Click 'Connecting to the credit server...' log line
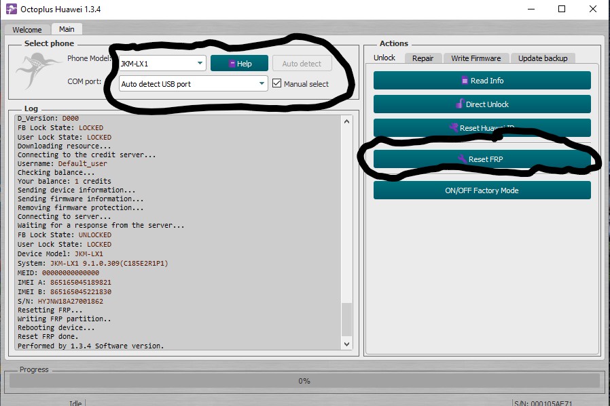Viewport: 610px width, 406px height. (x=87, y=155)
